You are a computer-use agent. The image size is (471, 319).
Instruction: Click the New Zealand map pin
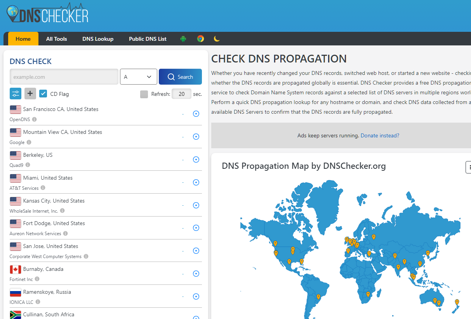tap(457, 302)
